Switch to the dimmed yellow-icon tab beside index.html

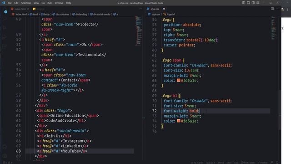click(x=39, y=9)
